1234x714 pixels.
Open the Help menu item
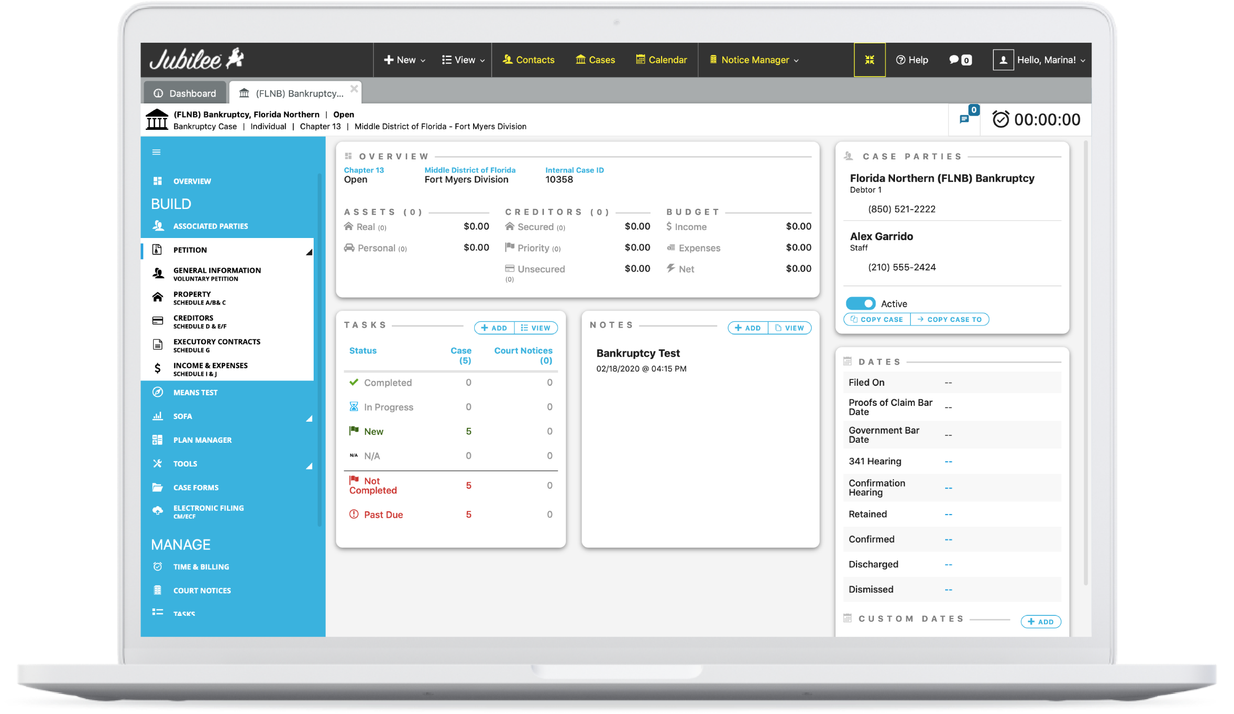[x=912, y=60]
